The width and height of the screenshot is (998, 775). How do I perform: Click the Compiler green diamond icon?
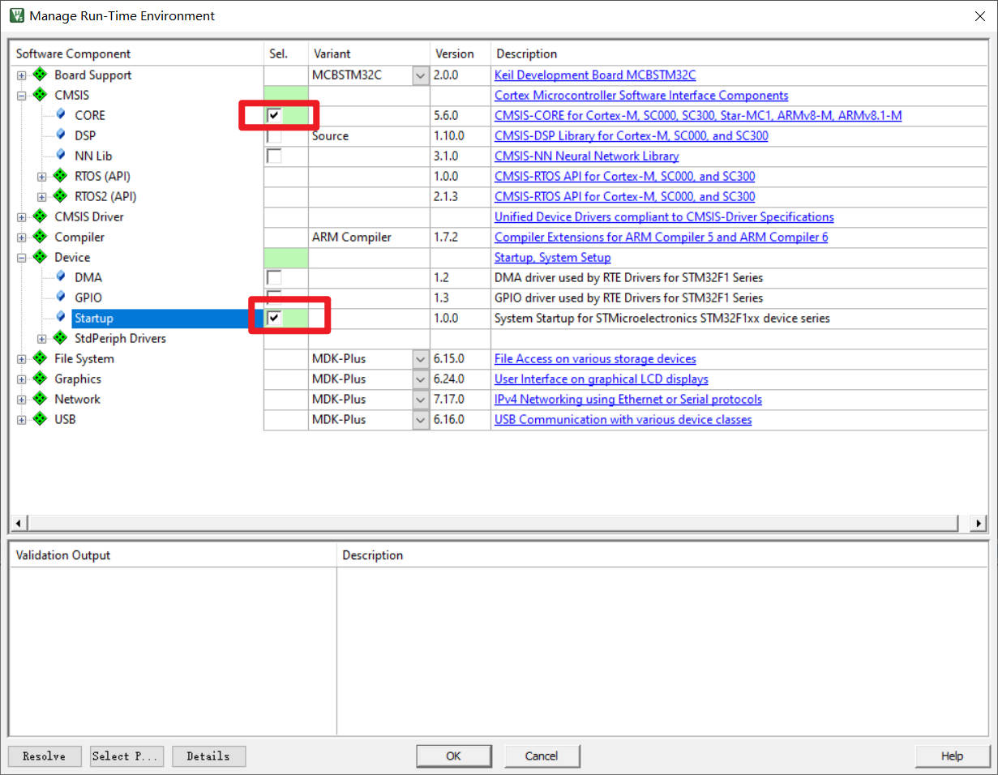pyautogui.click(x=40, y=237)
